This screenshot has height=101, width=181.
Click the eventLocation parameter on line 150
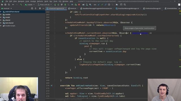(x=140, y=33)
